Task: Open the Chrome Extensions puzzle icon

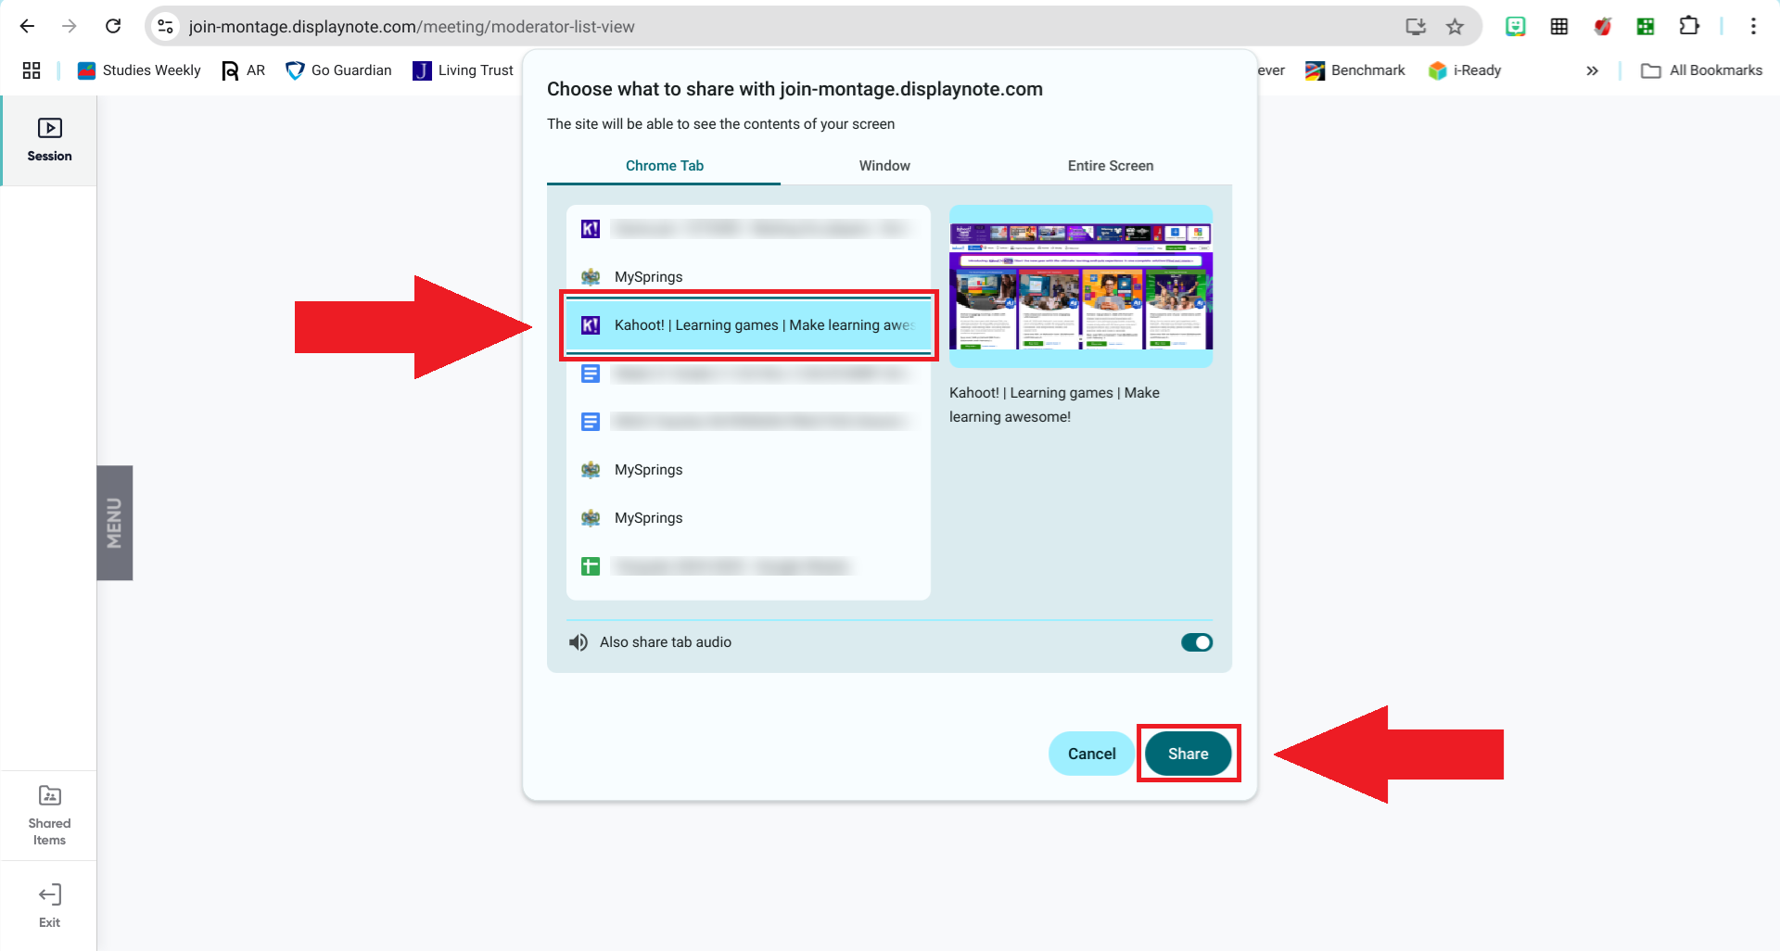Action: [1689, 26]
